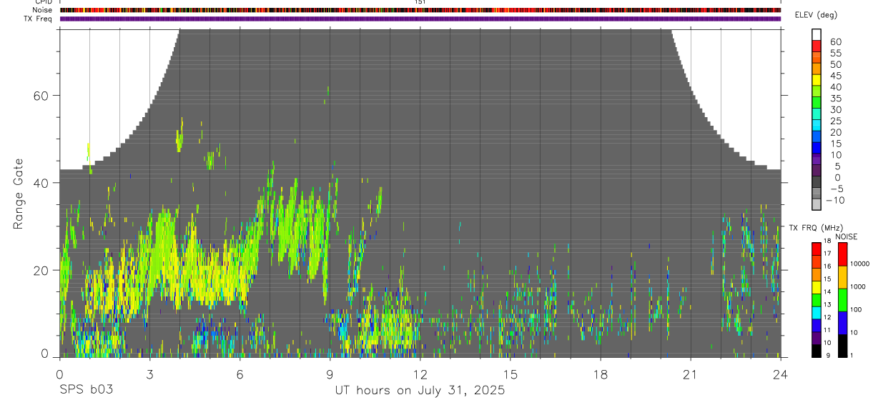This screenshot has height=405, width=878.
Task: Click the x-axis '9' hour tick label
Action: (330, 374)
